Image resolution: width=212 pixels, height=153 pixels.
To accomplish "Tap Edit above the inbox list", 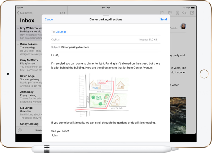I will point(63,13).
